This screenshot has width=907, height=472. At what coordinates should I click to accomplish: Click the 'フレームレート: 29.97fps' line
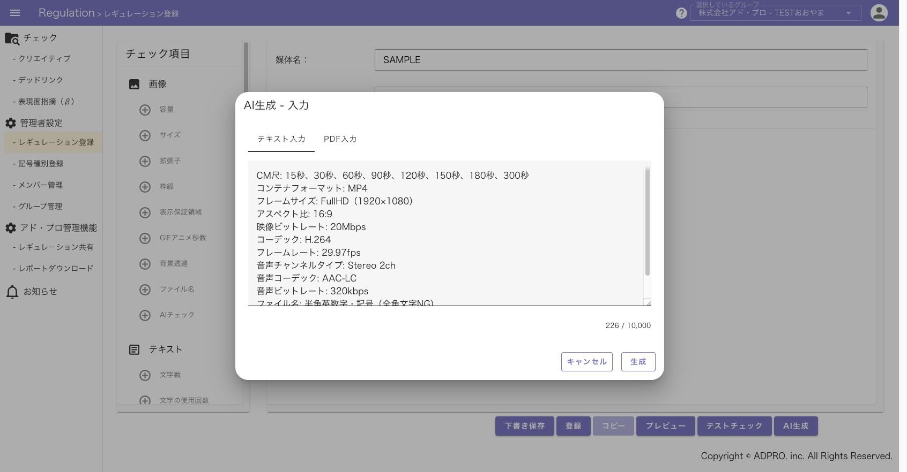(309, 253)
